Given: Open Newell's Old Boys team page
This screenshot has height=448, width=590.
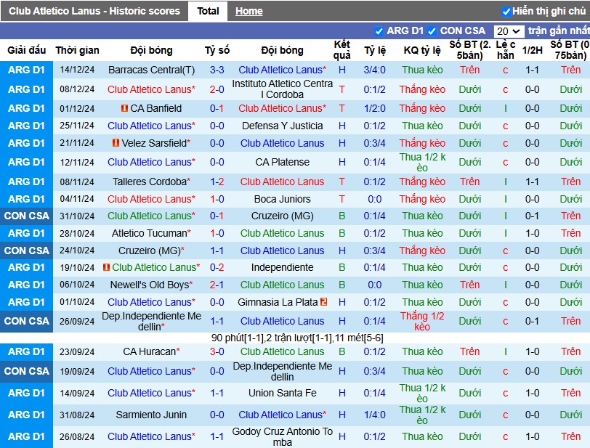Looking at the screenshot, I should (x=151, y=285).
